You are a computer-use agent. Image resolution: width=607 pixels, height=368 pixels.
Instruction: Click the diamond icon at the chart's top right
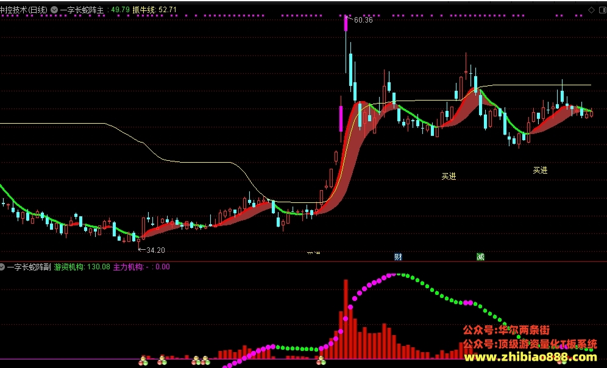coord(591,10)
